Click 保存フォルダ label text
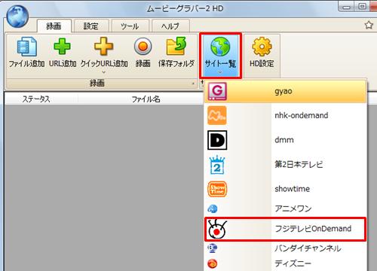 [176, 64]
